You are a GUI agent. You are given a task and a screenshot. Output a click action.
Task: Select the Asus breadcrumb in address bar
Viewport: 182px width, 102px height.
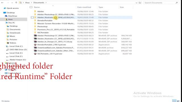27,3
